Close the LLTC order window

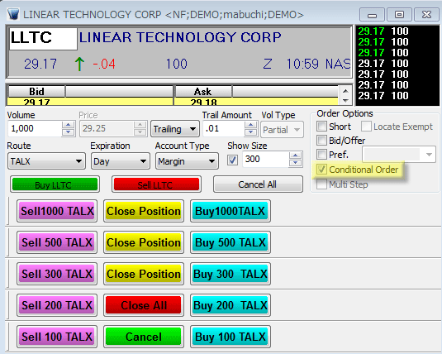(426, 15)
